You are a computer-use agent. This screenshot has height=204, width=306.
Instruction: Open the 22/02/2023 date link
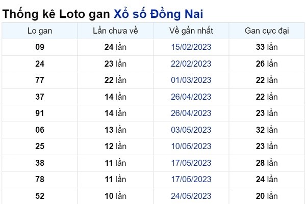coord(191,64)
